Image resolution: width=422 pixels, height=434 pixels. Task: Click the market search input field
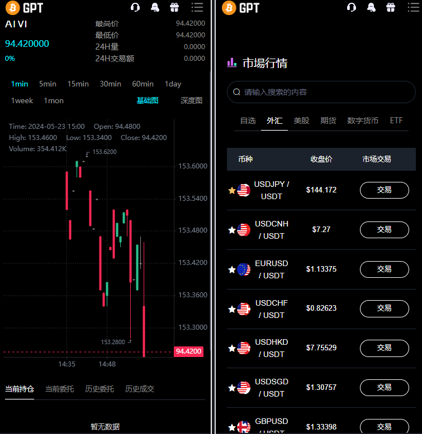[x=321, y=92]
